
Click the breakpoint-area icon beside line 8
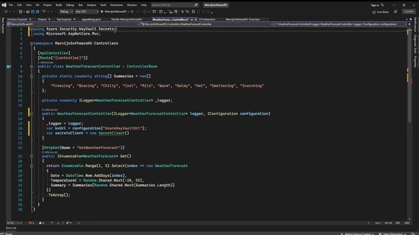pos(9,67)
